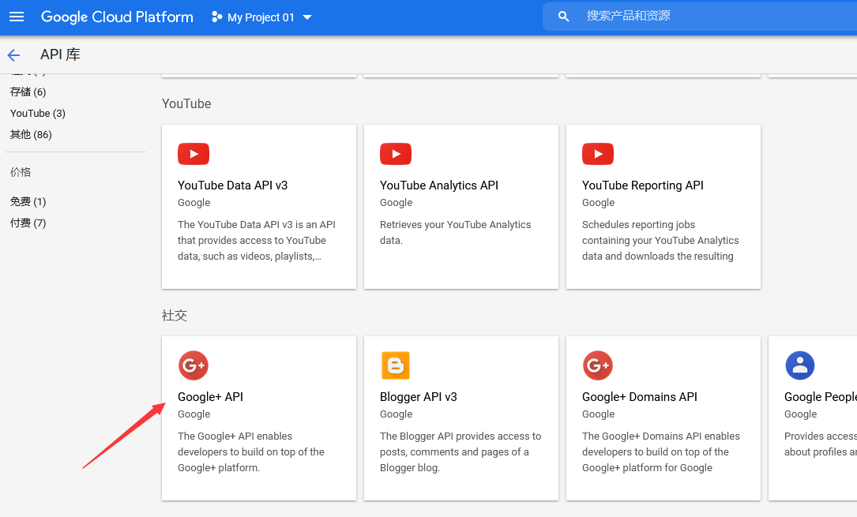
Task: Filter by 存储 (6) category
Action: click(x=28, y=92)
